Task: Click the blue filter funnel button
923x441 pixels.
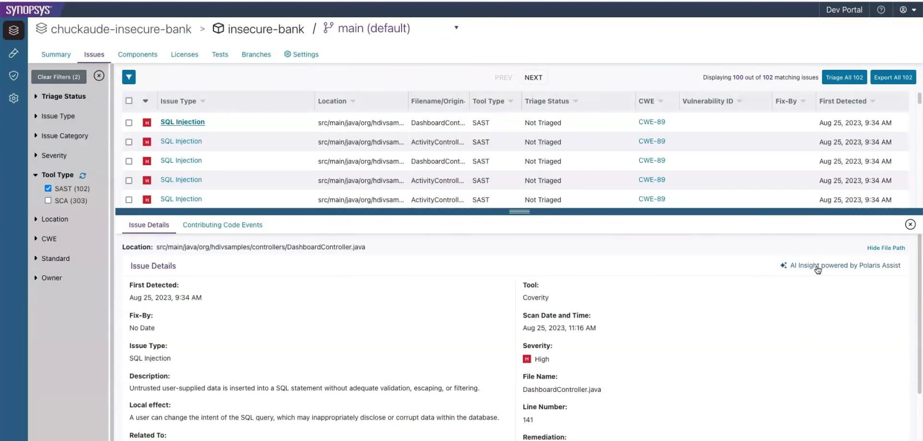Action: point(129,77)
